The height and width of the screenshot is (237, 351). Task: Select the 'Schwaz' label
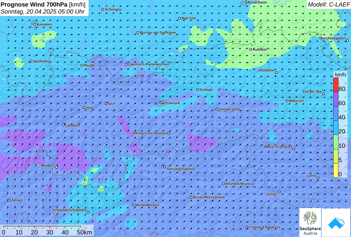[x=206, y=90]
